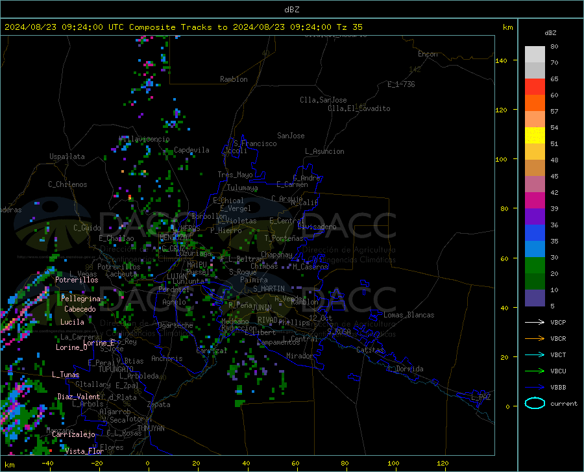The width and height of the screenshot is (584, 472).
Task: Select the magenta 39 dBZ color swatch
Action: click(535, 201)
